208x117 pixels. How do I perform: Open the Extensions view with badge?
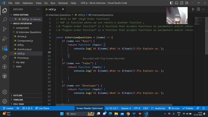(5, 48)
